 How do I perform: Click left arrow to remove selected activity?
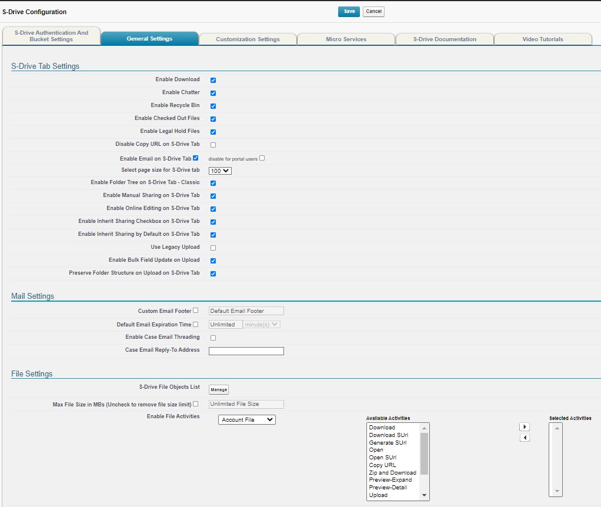[525, 438]
